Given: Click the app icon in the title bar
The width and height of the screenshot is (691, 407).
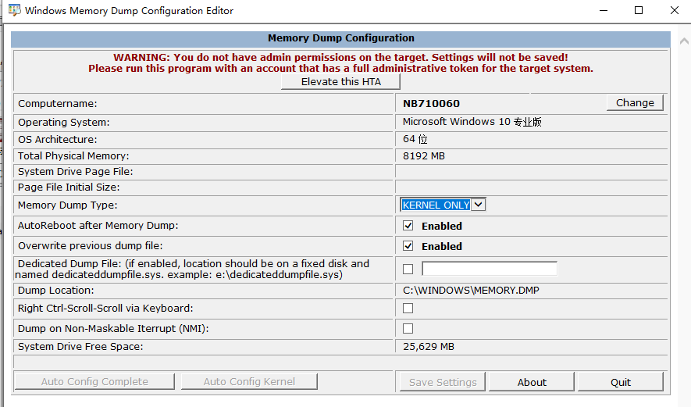Looking at the screenshot, I should (x=14, y=10).
